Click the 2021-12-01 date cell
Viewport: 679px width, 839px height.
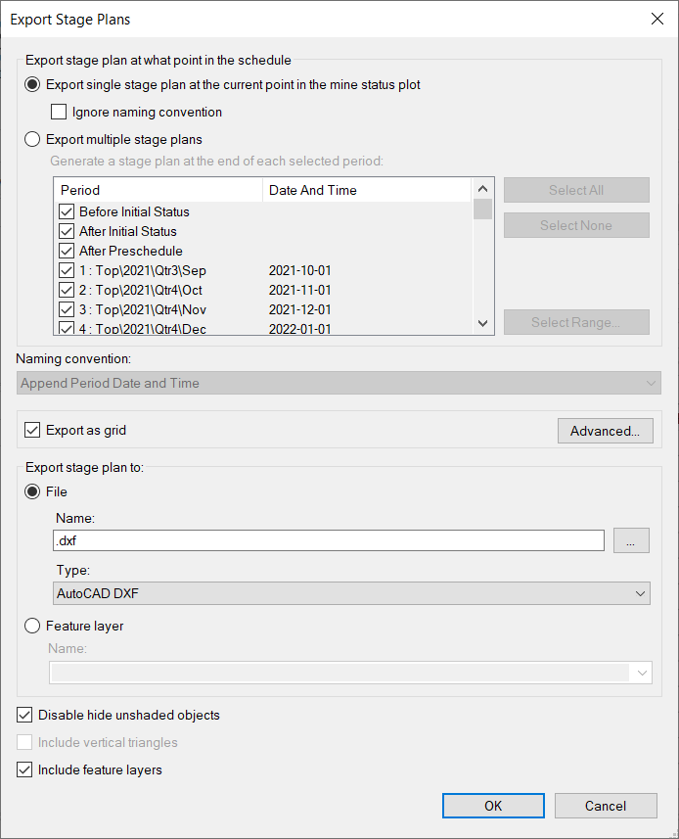click(300, 309)
